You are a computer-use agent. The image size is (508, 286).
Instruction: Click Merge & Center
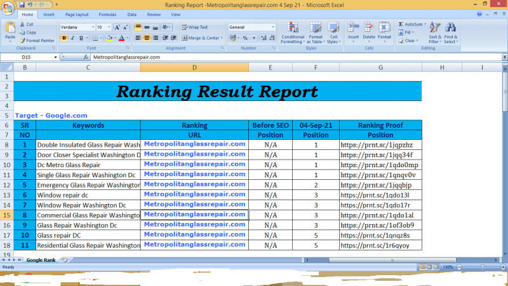(200, 38)
